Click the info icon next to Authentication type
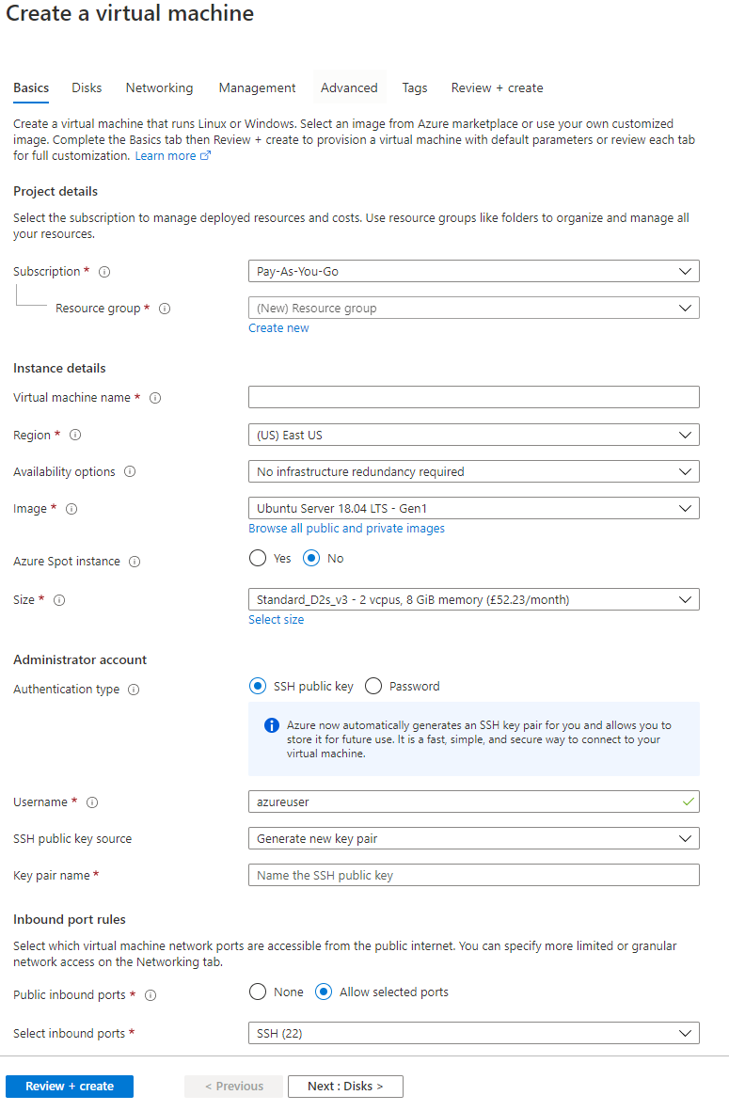 pyautogui.click(x=134, y=690)
